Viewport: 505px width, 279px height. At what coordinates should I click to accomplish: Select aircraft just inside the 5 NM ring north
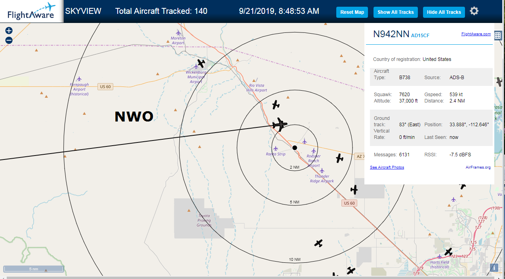pyautogui.click(x=276, y=105)
